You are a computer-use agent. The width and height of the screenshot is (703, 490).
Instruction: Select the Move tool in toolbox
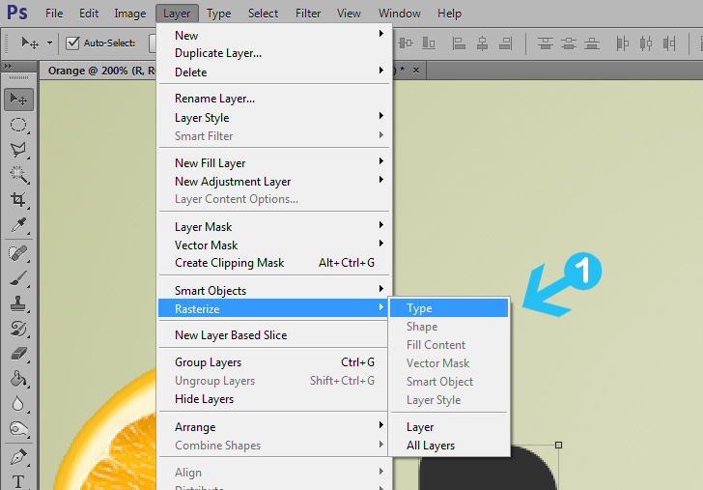pos(18,100)
